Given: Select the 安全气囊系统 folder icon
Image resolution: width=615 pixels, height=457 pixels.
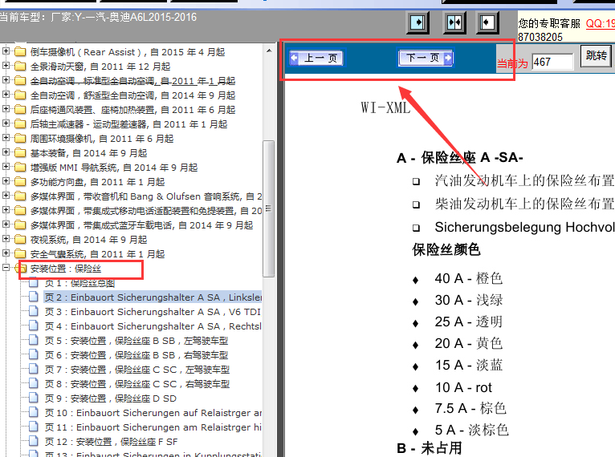Looking at the screenshot, I should (x=20, y=254).
